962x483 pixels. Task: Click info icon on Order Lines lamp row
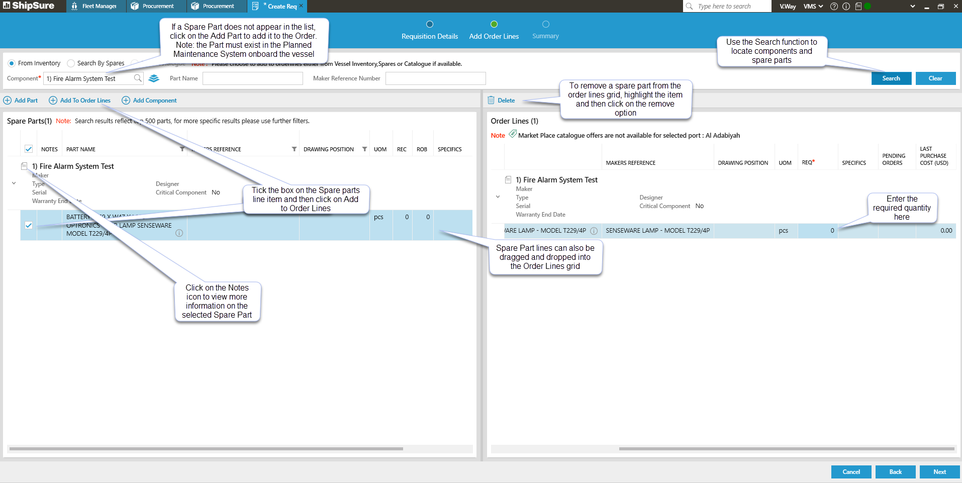tap(594, 231)
